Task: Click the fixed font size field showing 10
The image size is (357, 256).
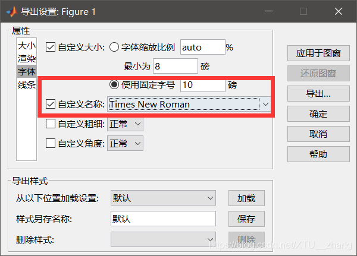Action: [x=203, y=85]
